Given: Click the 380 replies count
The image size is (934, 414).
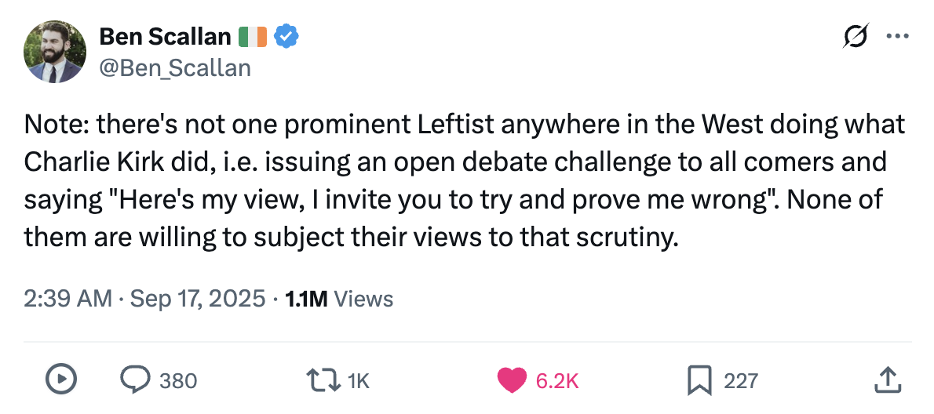Looking at the screenshot, I should pyautogui.click(x=178, y=381).
